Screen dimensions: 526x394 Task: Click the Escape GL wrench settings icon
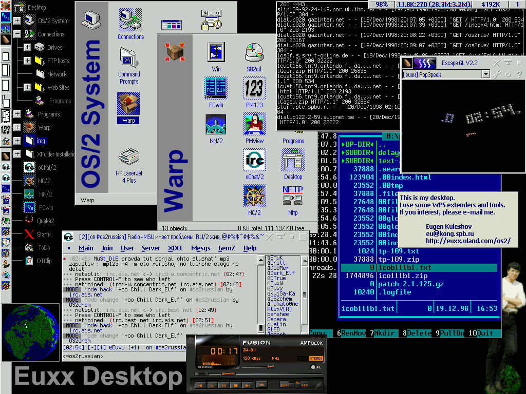click(497, 74)
